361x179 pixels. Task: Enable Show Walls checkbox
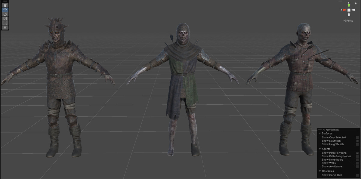(x=357, y=163)
